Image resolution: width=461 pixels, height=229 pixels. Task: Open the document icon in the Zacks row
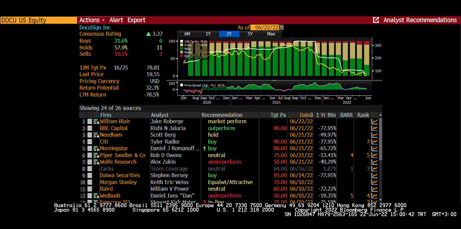point(90,169)
